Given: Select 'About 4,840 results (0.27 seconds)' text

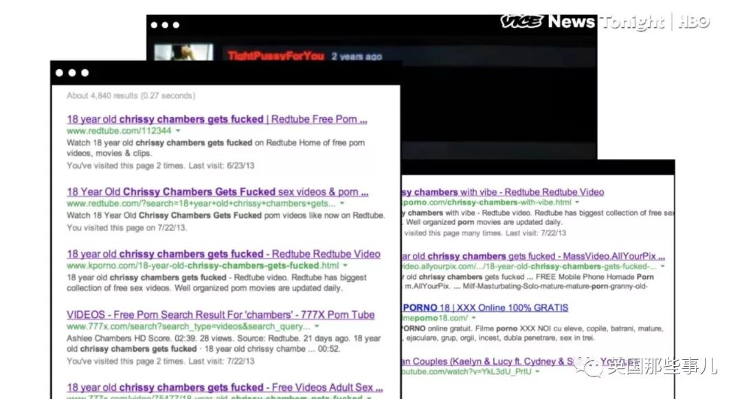Looking at the screenshot, I should point(131,96).
